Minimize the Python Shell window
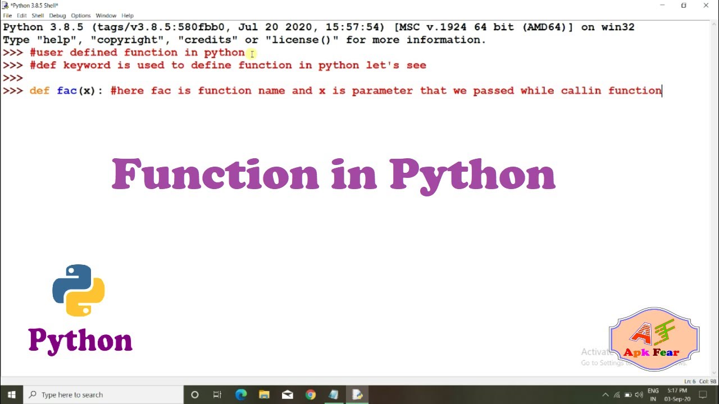 [x=662, y=6]
